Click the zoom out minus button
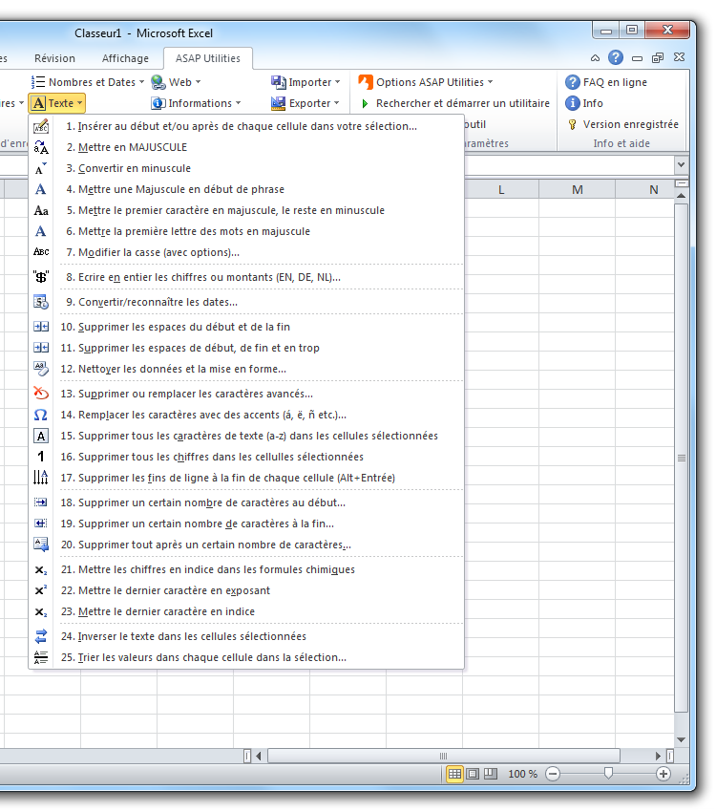The width and height of the screenshot is (716, 812). (553, 774)
